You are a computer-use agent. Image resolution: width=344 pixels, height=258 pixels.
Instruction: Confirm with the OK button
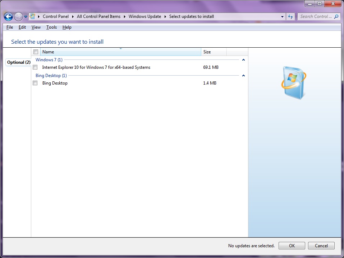292,246
